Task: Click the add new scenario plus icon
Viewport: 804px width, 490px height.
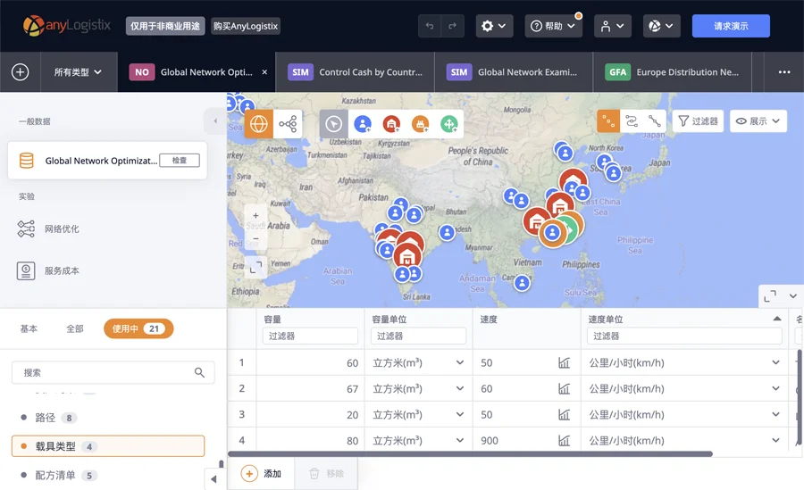Action: [x=20, y=72]
